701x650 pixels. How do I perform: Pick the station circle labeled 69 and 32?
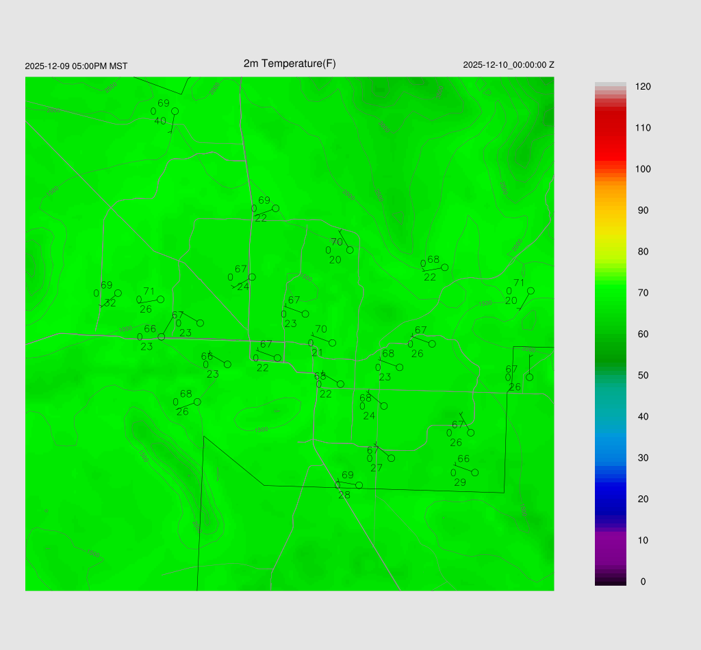pos(118,293)
